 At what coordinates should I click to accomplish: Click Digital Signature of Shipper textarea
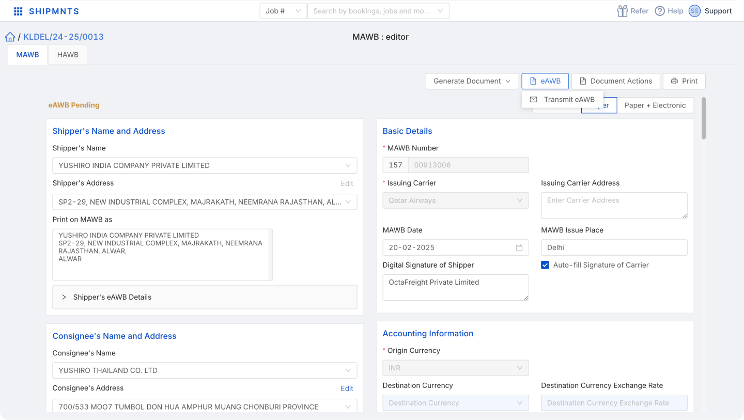(x=456, y=287)
